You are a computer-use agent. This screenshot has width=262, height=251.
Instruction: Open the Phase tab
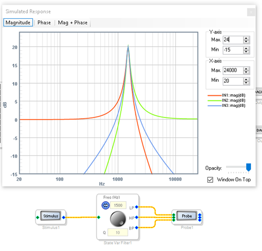[44, 23]
